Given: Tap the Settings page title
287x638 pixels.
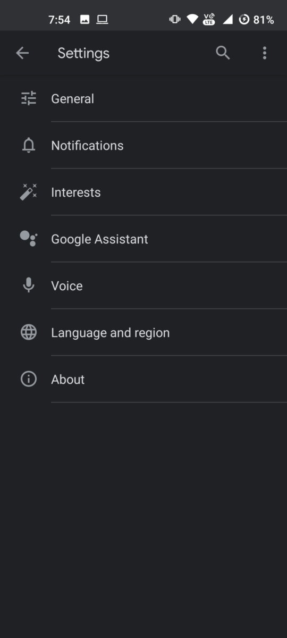Looking at the screenshot, I should [83, 53].
